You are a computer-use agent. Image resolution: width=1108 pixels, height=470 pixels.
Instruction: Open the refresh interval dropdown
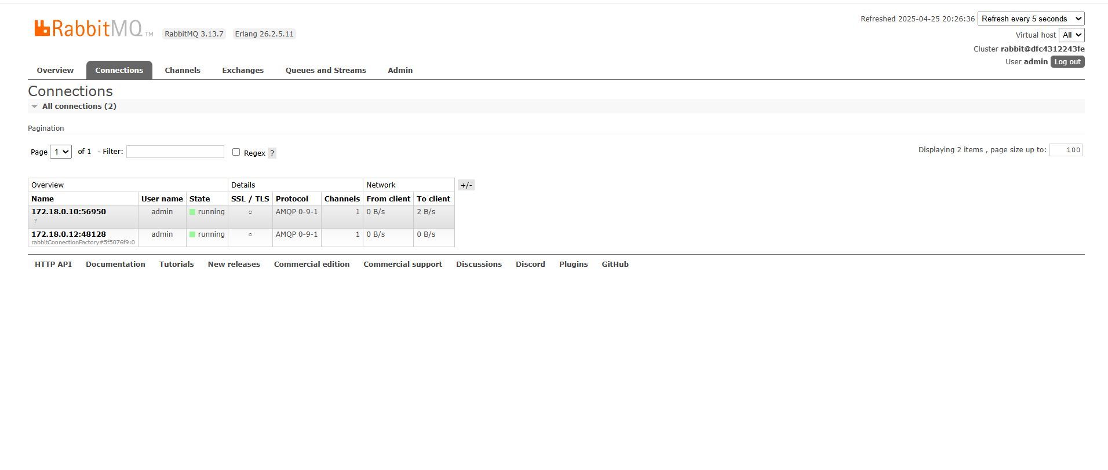coord(1031,19)
